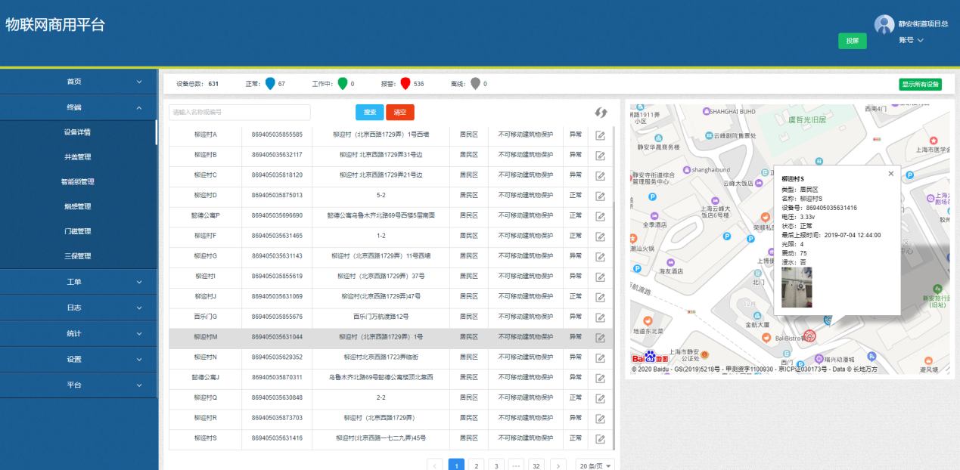
Task: Click the name or number search input field
Action: [x=239, y=113]
